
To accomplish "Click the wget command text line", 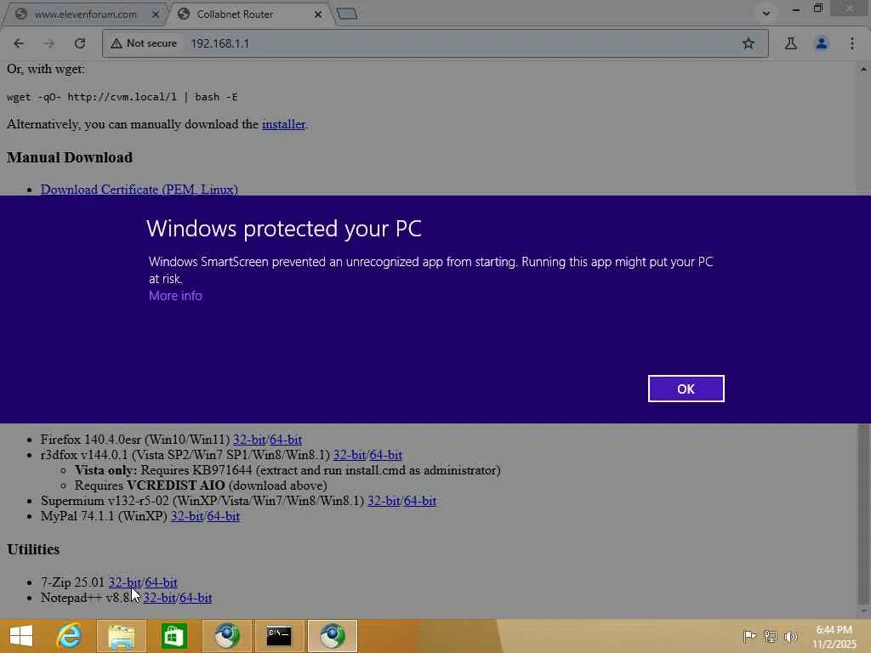I will click(122, 97).
